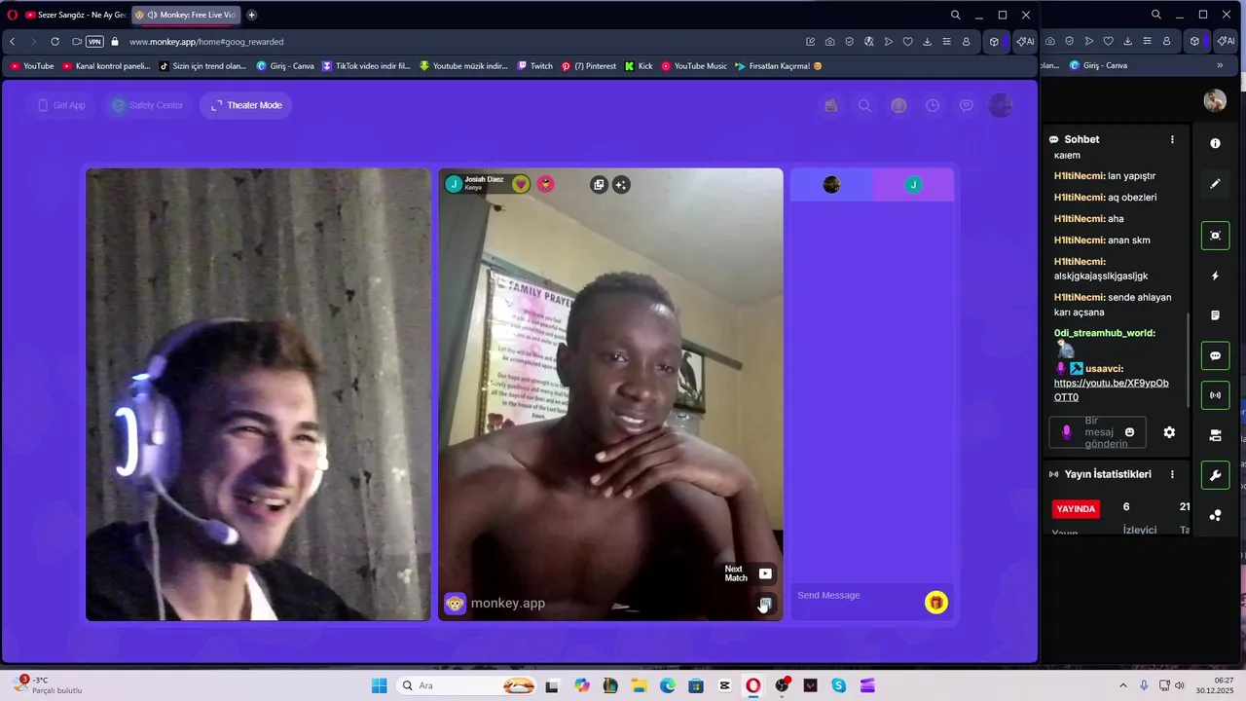The width and height of the screenshot is (1246, 701).
Task: Click the monkey.app address bar
Action: (x=206, y=42)
